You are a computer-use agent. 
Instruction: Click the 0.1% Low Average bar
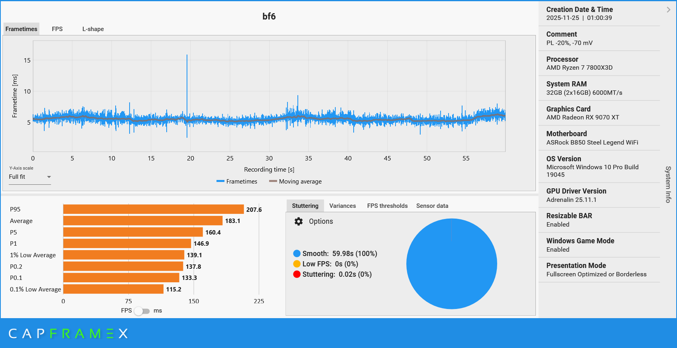coord(113,289)
